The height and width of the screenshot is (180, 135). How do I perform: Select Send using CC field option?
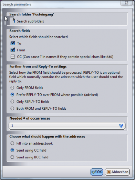tap(12, 150)
